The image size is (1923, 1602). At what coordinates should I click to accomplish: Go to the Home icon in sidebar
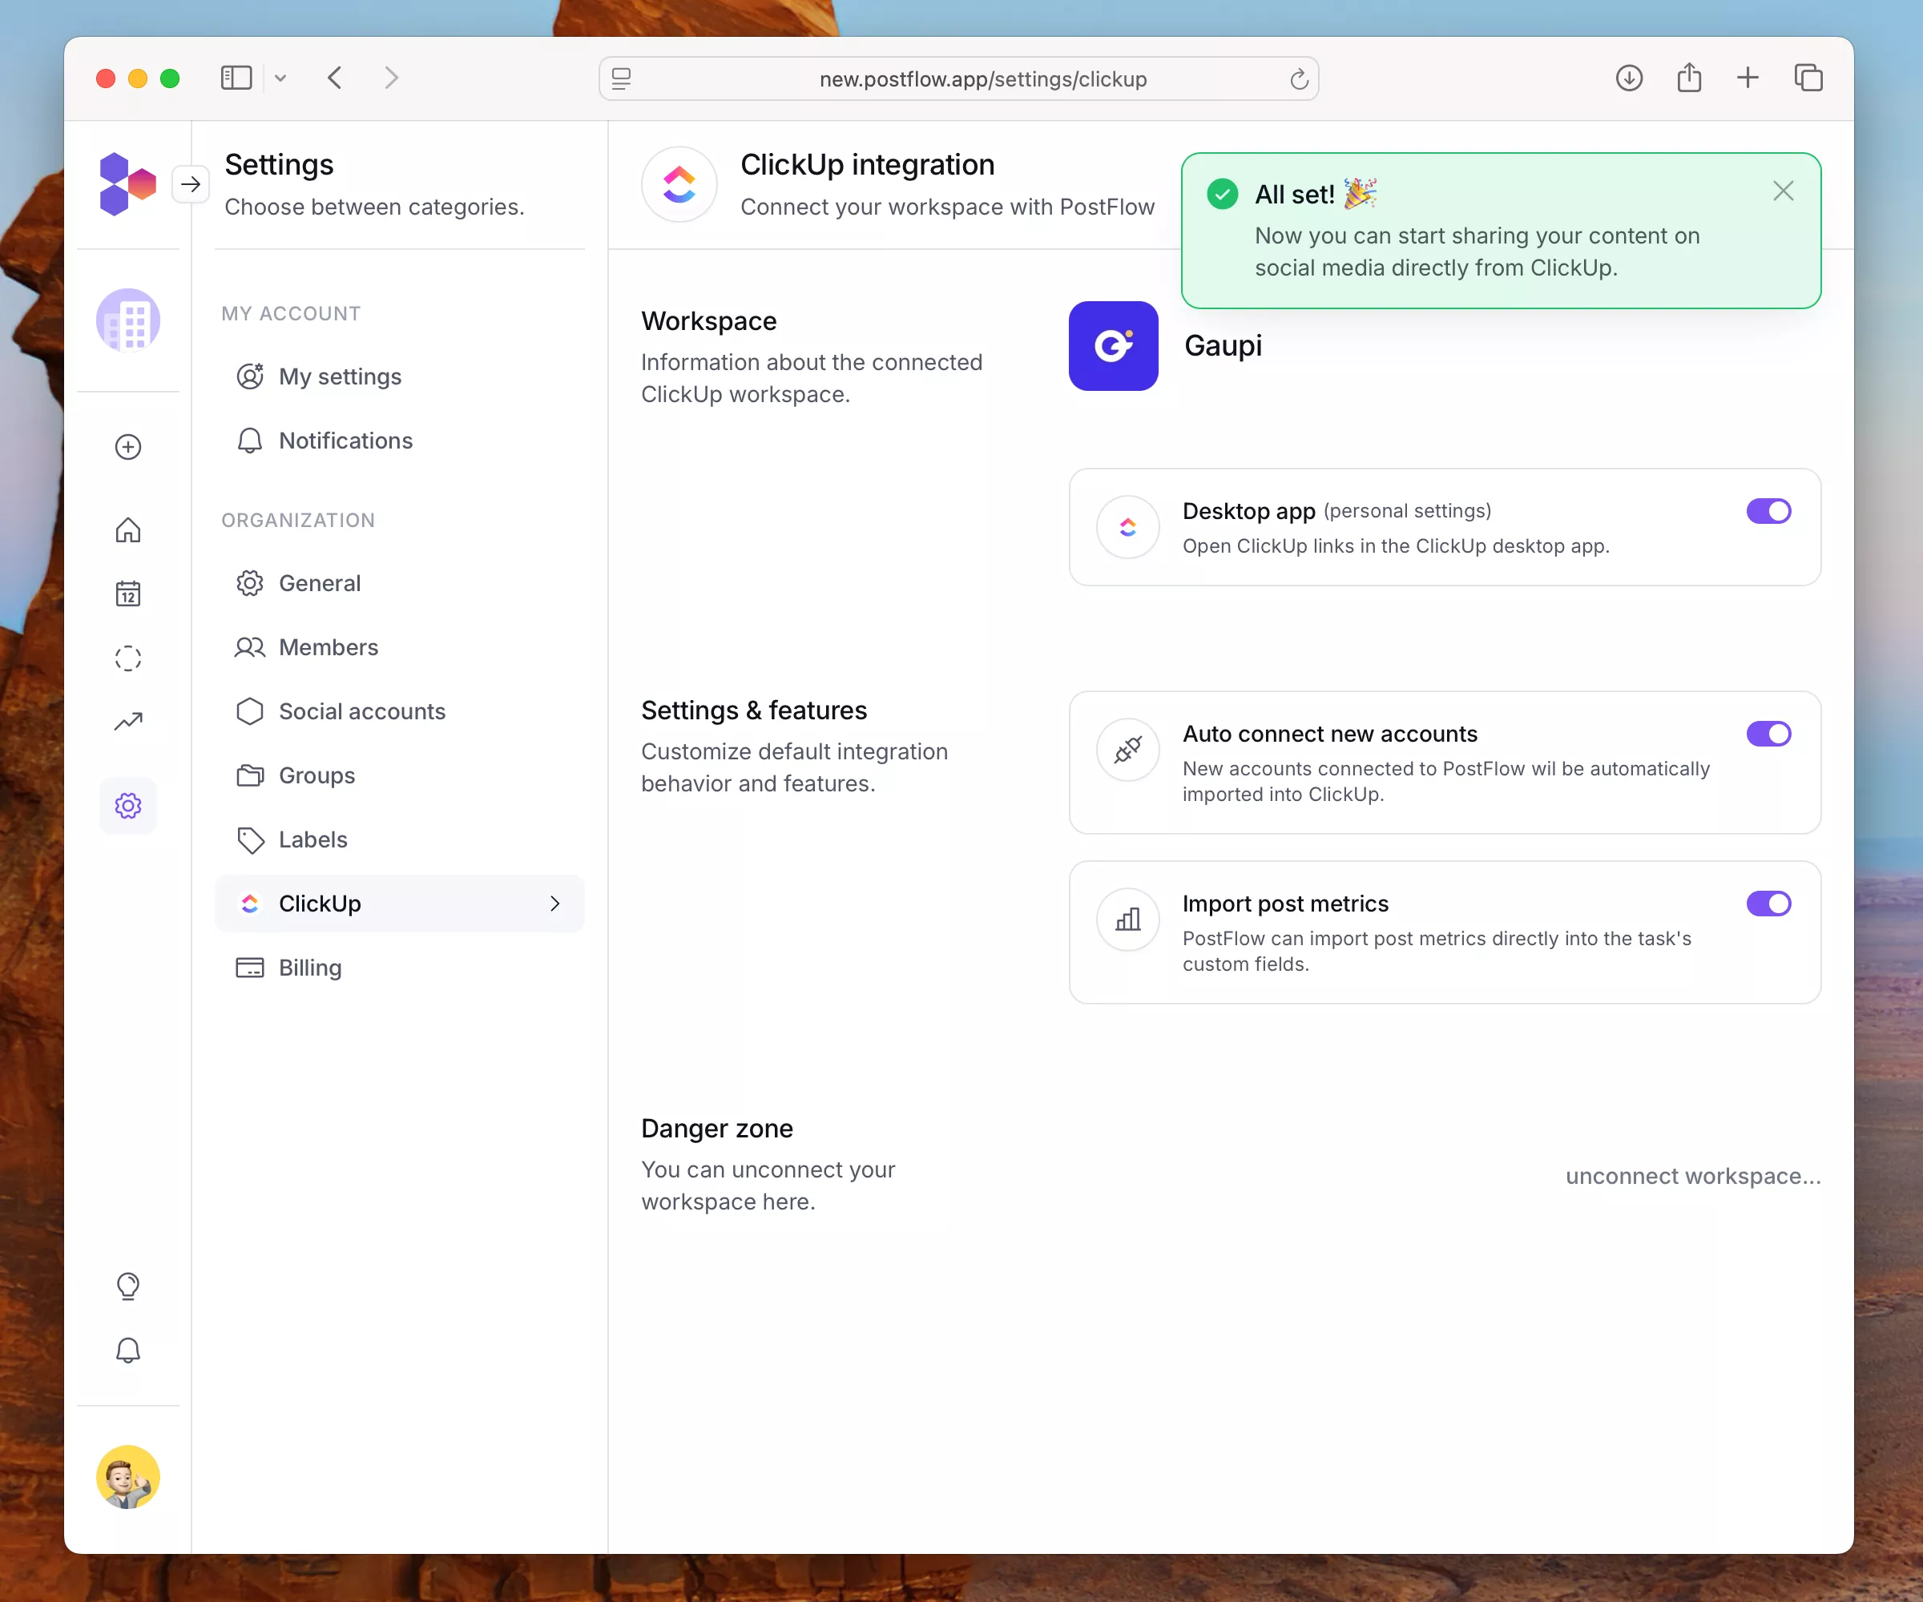coord(128,530)
